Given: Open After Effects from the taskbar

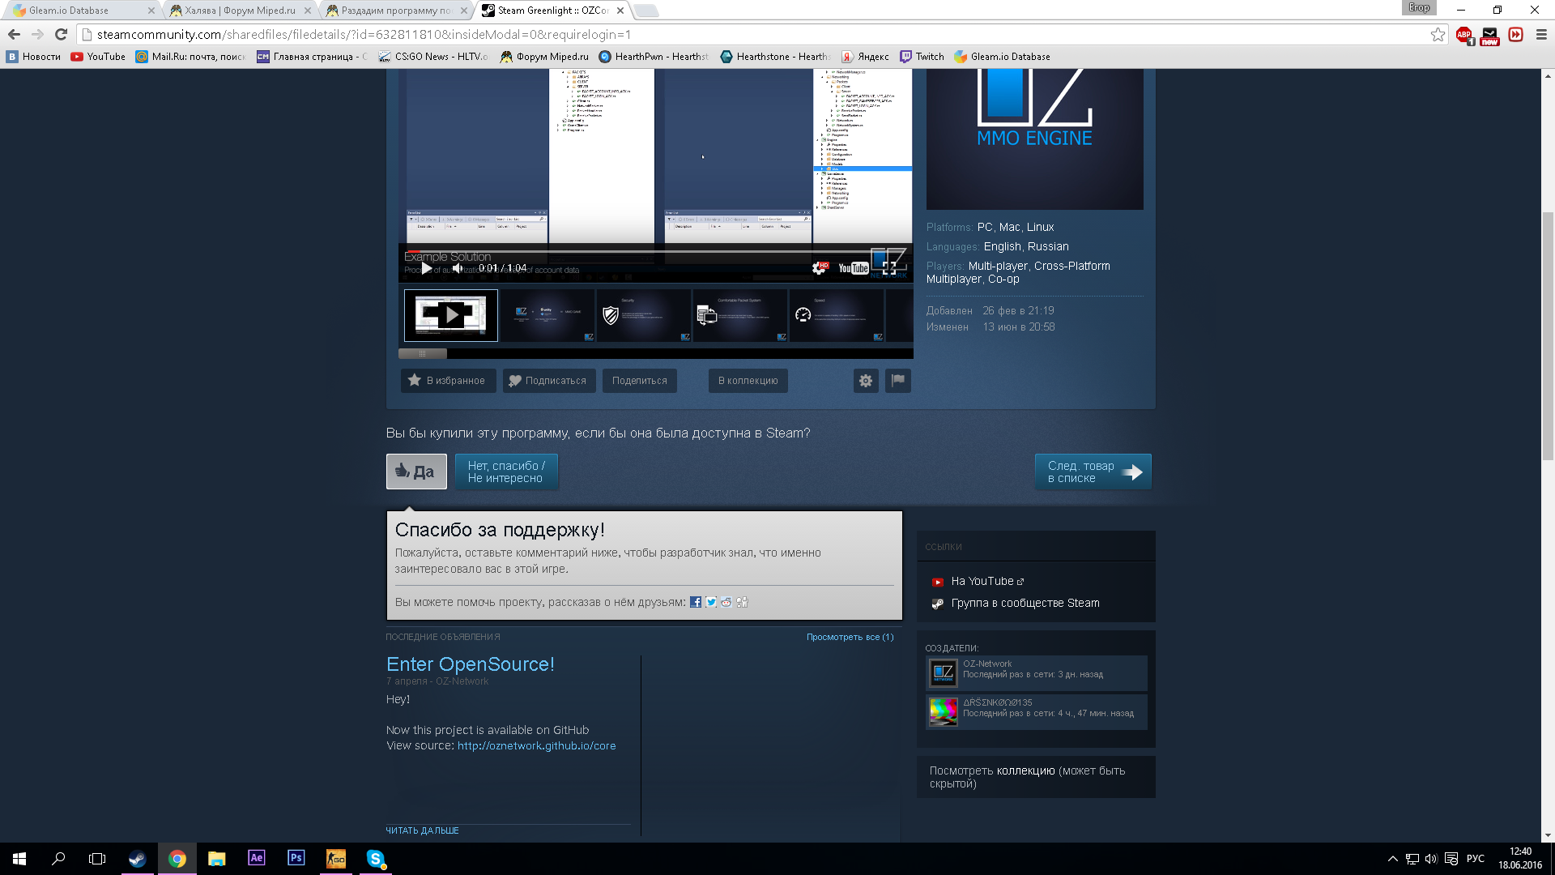Looking at the screenshot, I should [x=256, y=858].
